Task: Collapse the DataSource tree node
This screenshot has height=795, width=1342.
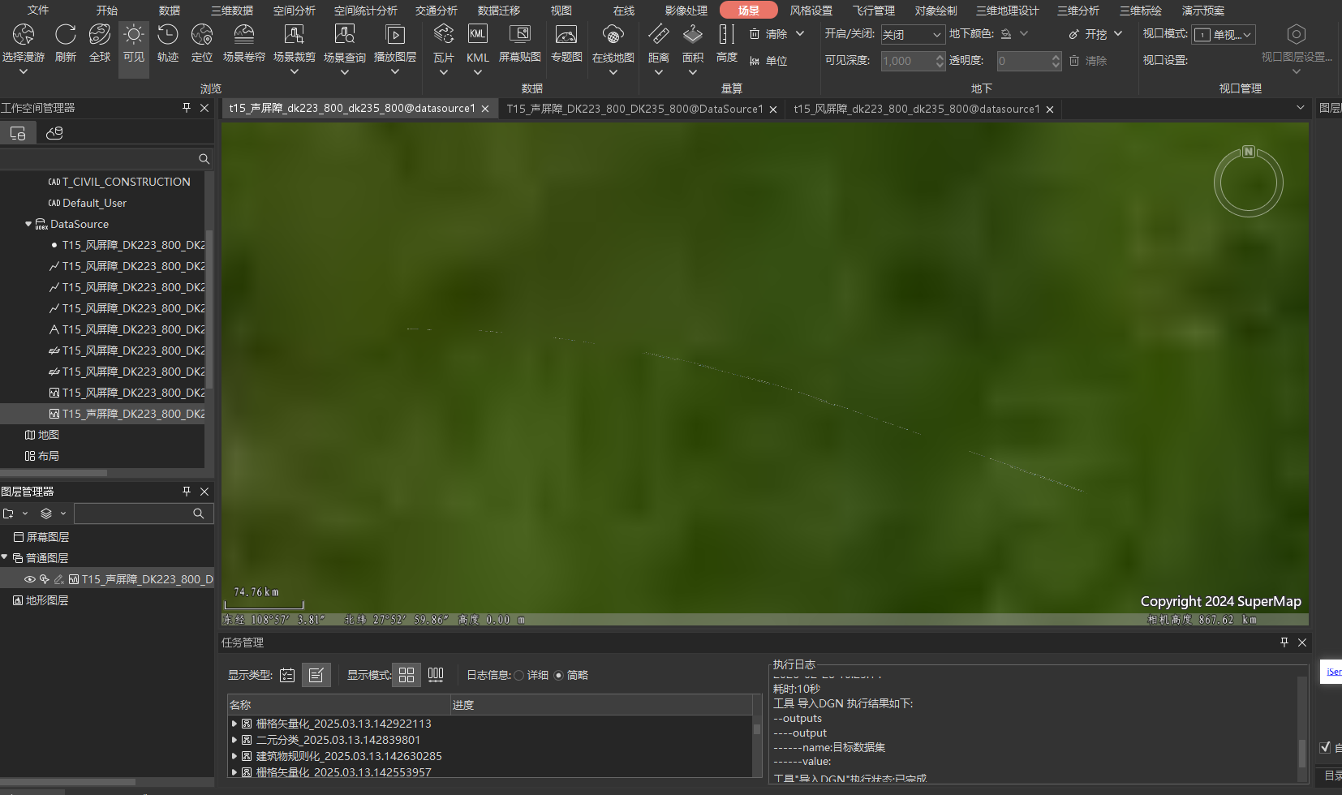Action: [x=28, y=224]
